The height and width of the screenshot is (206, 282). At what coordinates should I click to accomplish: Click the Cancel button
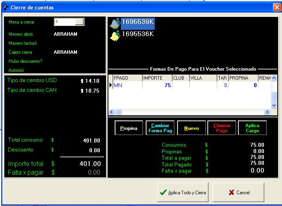pos(238,192)
